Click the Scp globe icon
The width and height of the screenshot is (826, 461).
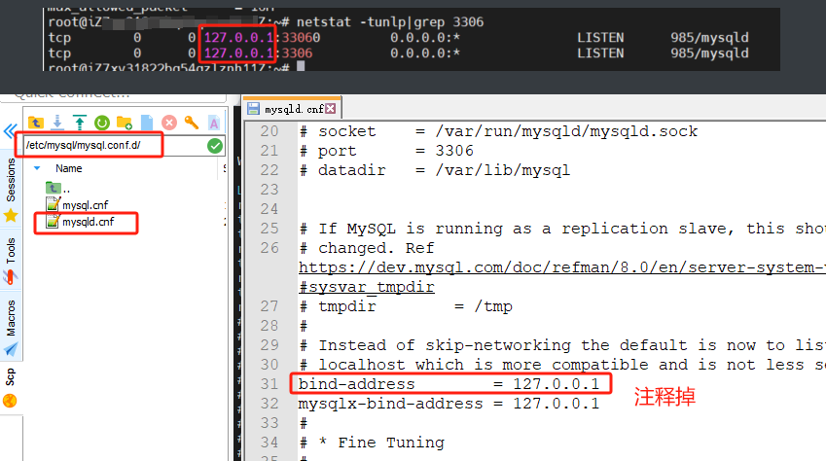pyautogui.click(x=10, y=401)
